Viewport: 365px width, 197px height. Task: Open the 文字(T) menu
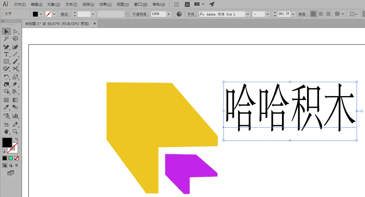(x=71, y=5)
